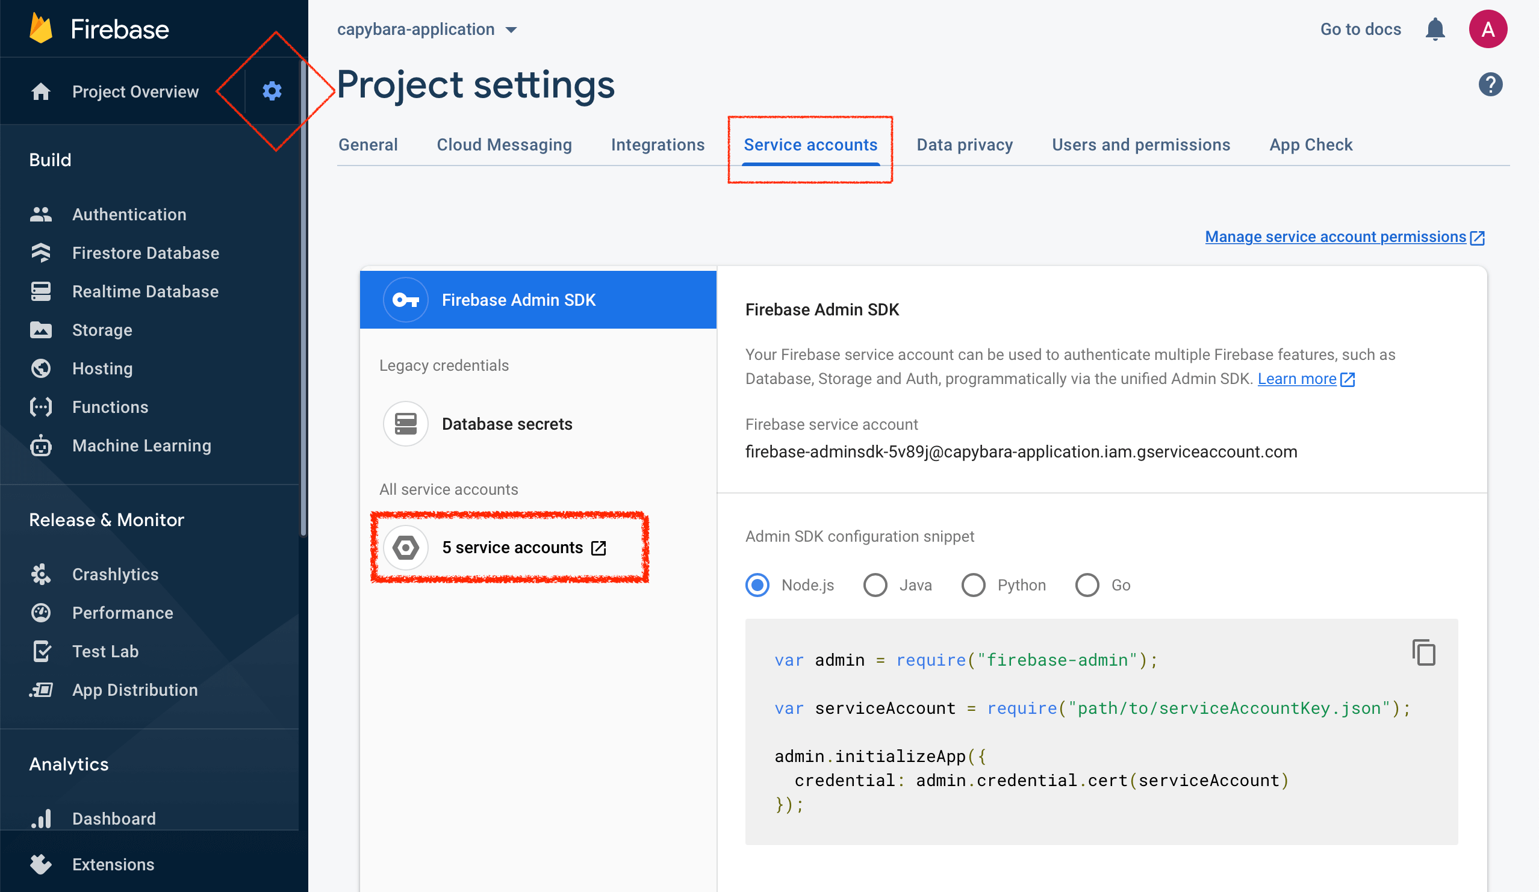The width and height of the screenshot is (1539, 892).
Task: Open project settings via the gear icon
Action: tap(271, 90)
